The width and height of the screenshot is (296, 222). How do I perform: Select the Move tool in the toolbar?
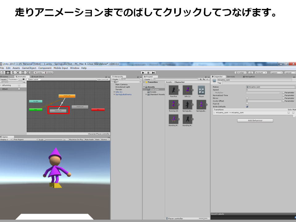8,73
